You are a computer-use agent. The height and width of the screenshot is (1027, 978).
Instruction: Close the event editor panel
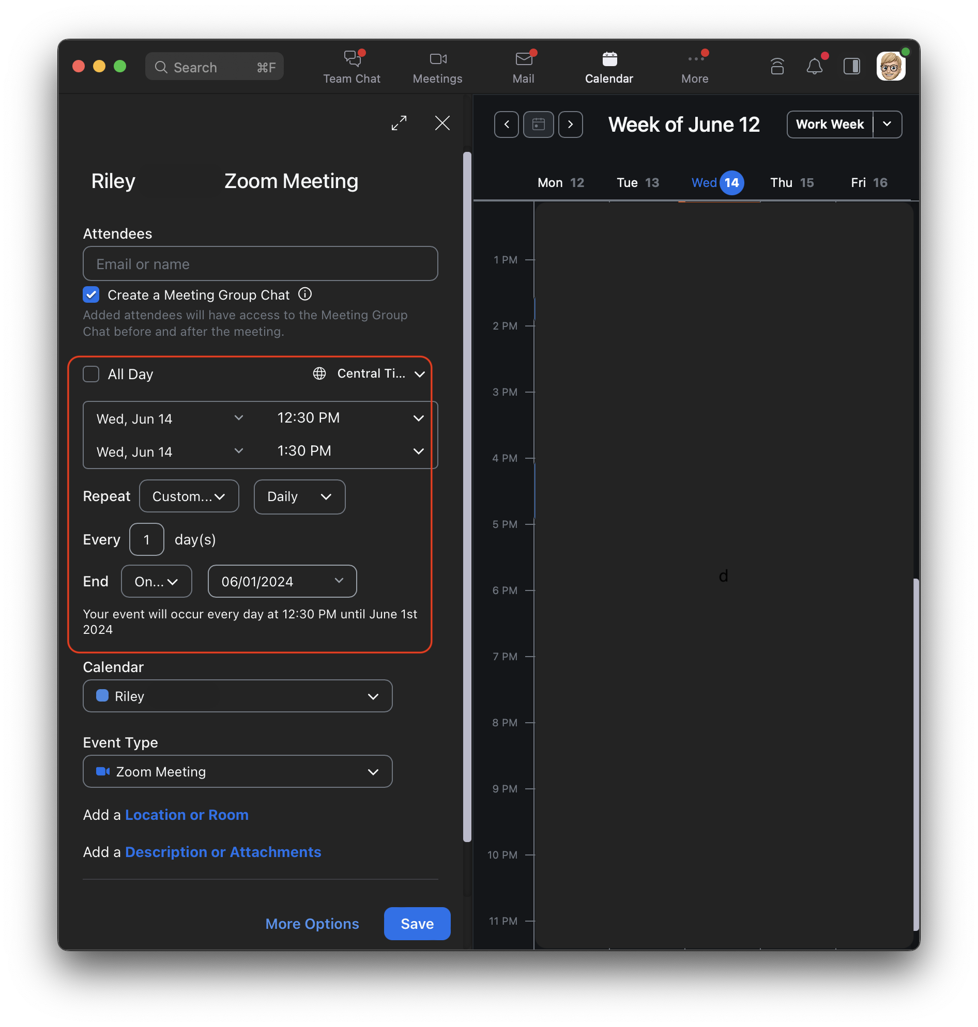(x=442, y=123)
